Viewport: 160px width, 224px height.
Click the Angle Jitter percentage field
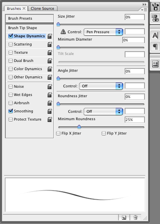[135, 71]
